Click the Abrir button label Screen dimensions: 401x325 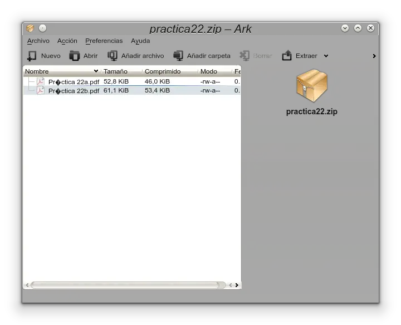[90, 56]
